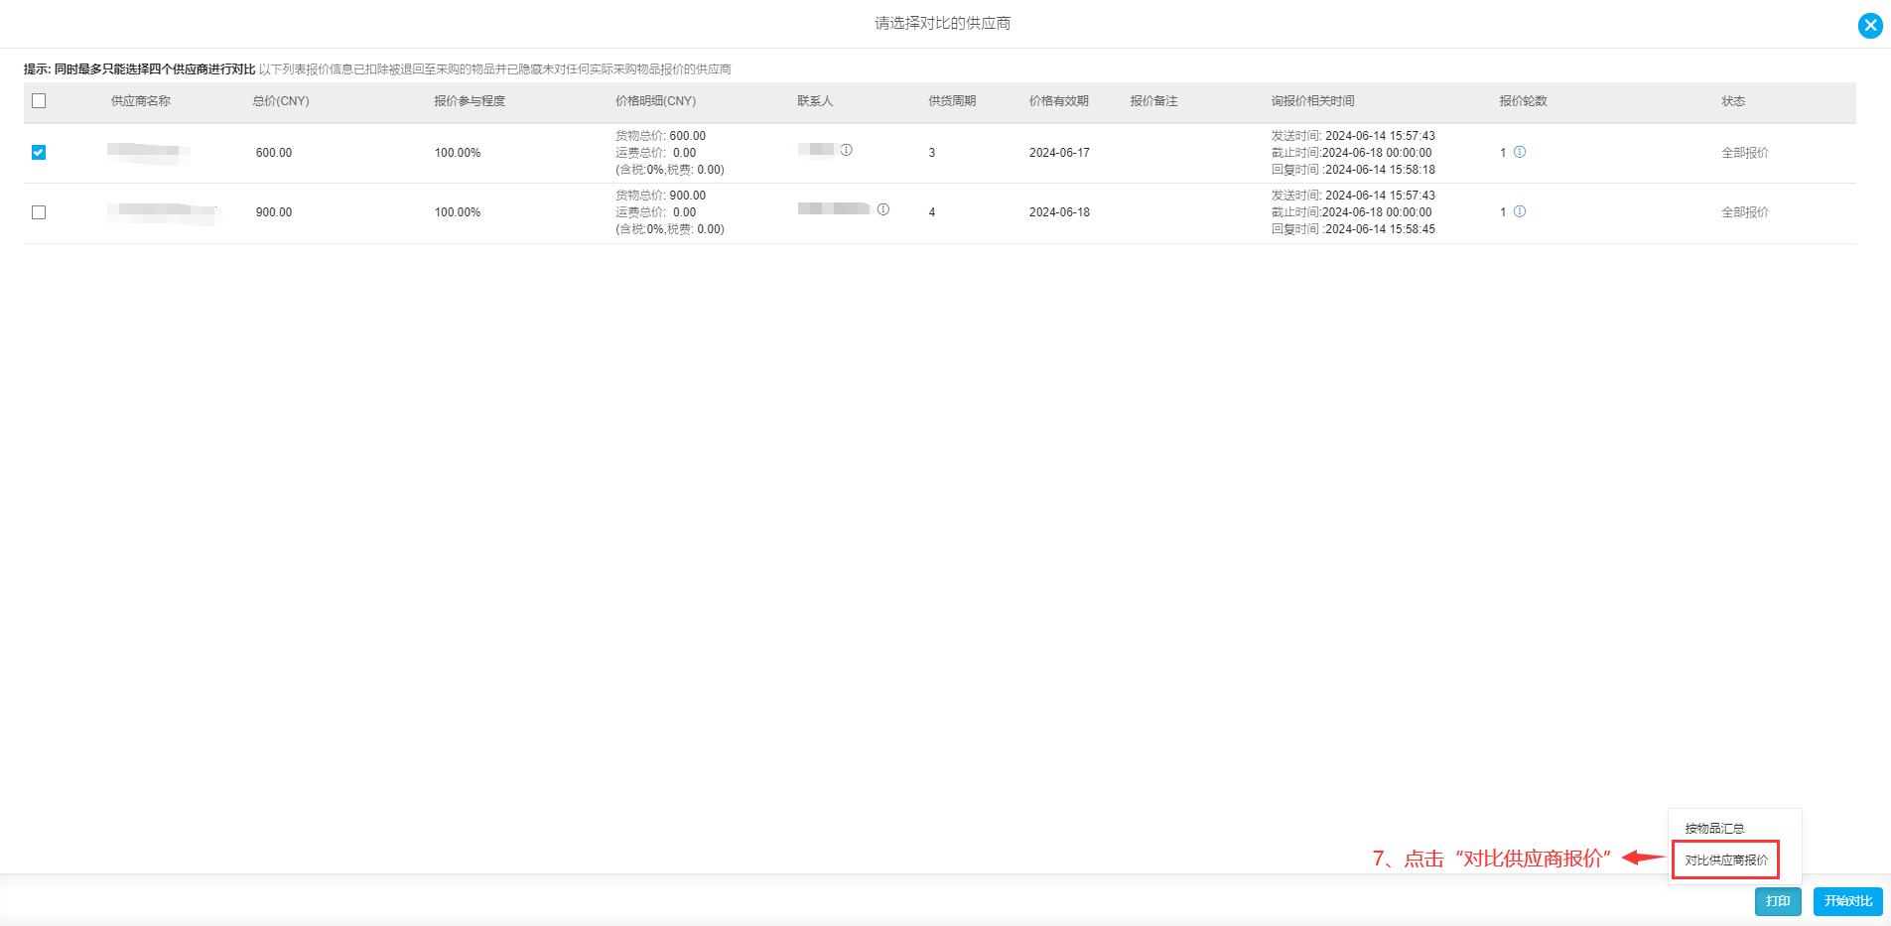Screen dimensions: 1891x926
Task: Select 按物品汇总 menu option
Action: pyautogui.click(x=1714, y=828)
